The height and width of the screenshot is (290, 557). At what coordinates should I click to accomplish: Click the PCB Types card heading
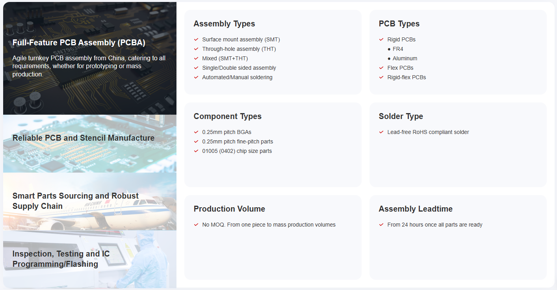[x=399, y=24]
